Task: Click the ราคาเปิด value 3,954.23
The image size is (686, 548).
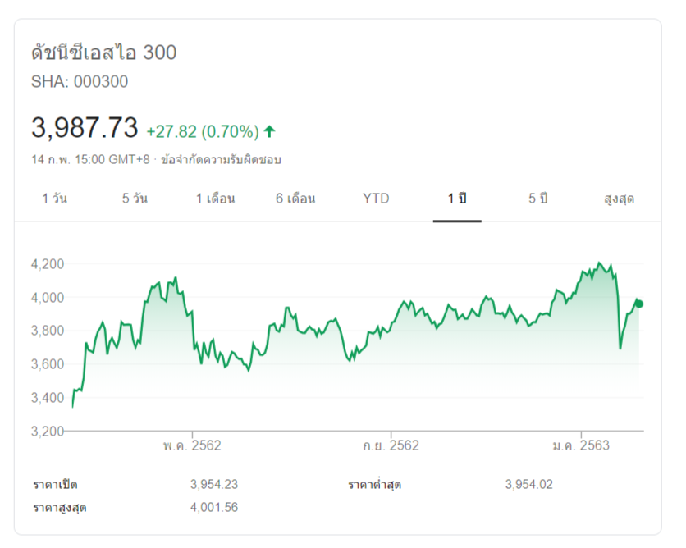Action: (x=214, y=484)
